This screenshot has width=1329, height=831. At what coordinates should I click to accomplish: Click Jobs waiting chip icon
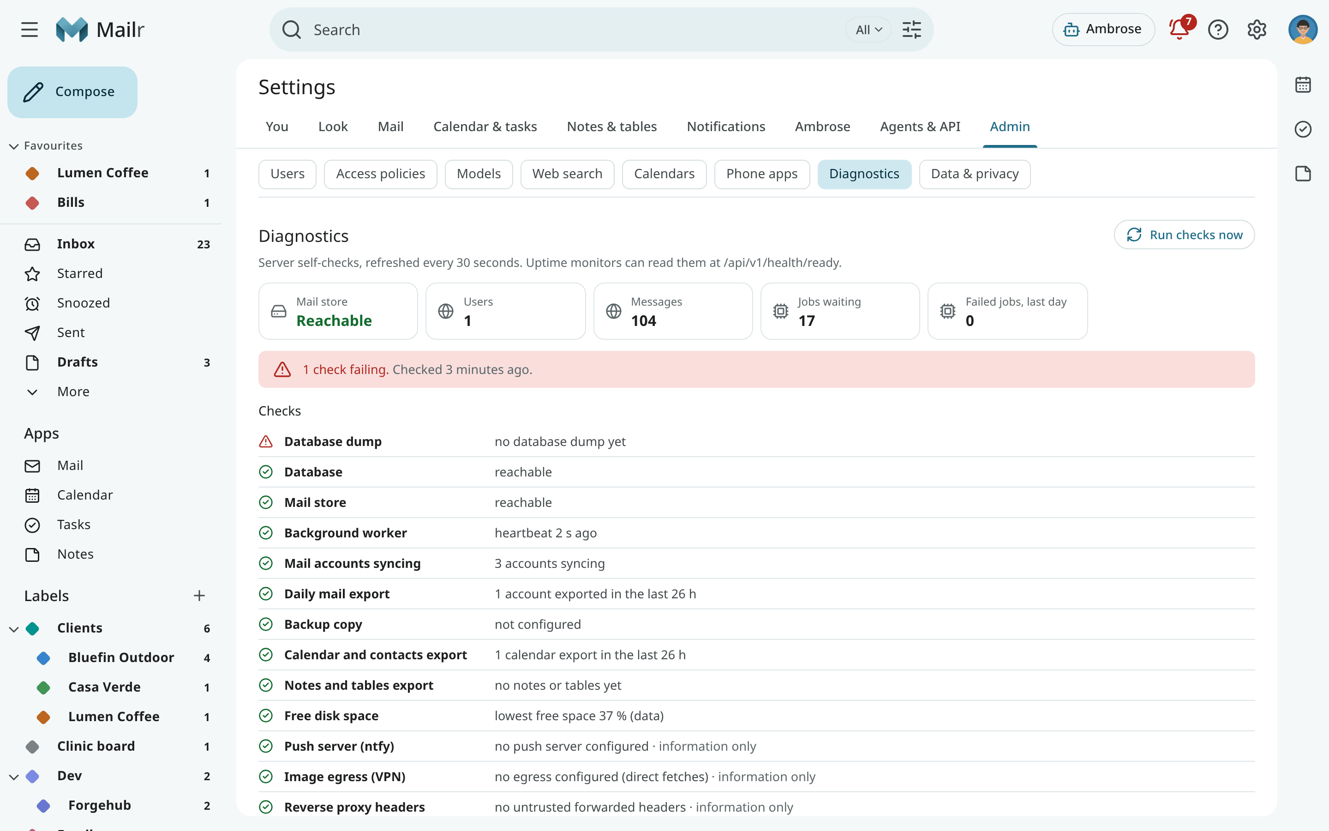[780, 311]
